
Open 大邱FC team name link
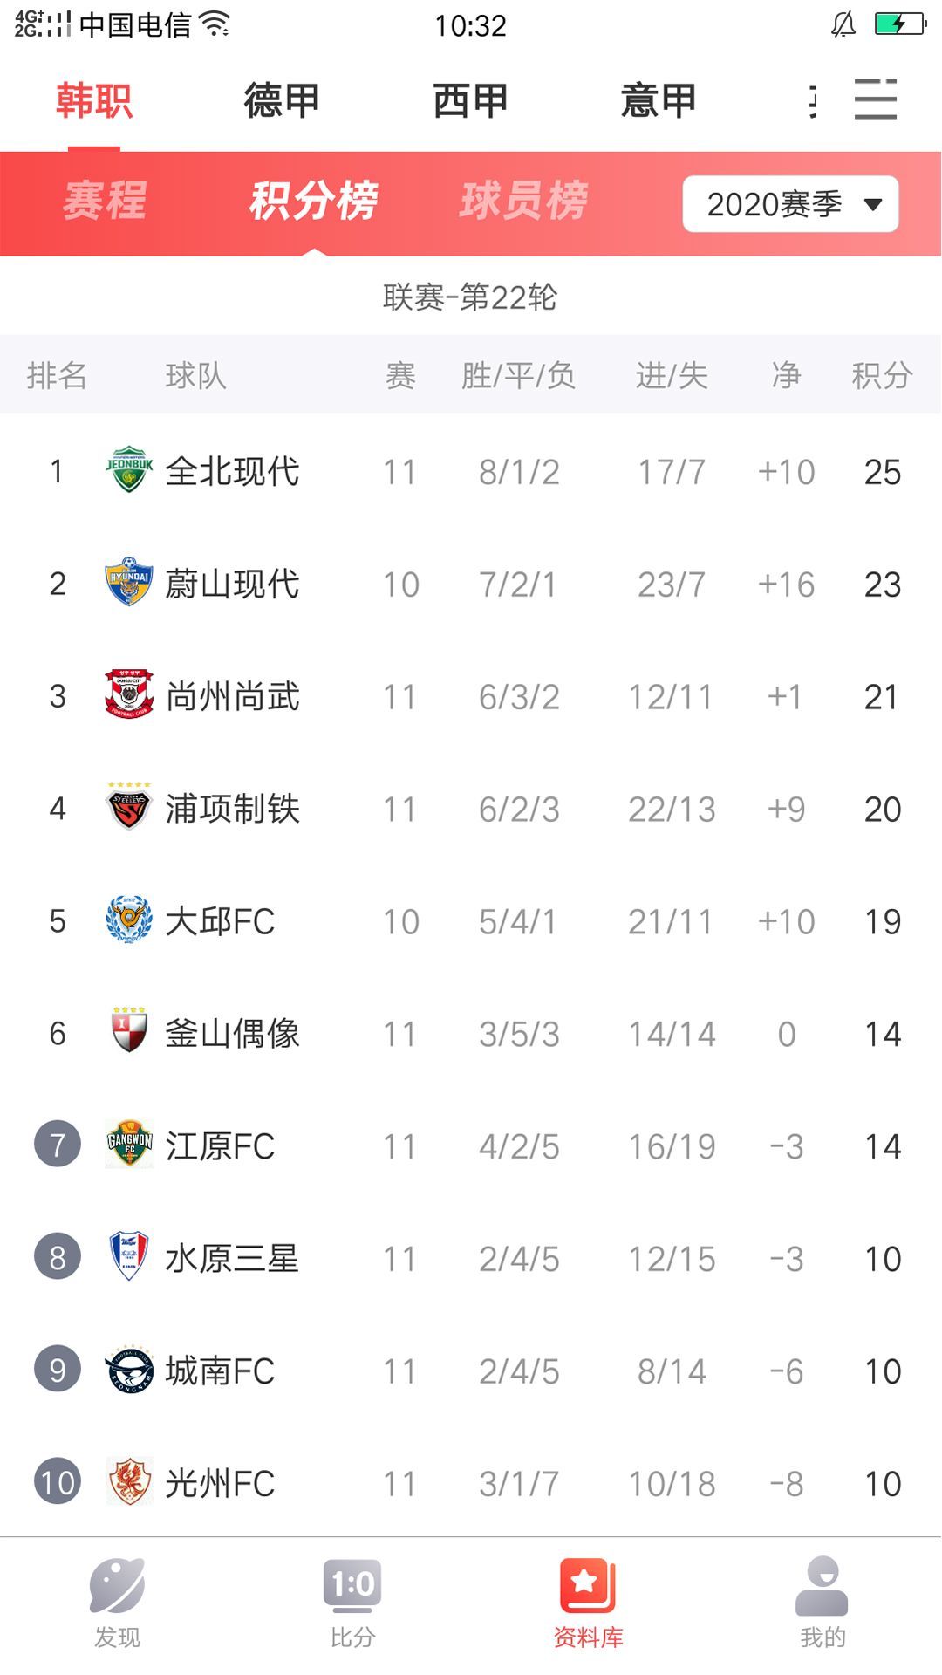220,921
